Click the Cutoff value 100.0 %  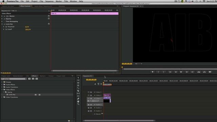[x=28, y=29]
